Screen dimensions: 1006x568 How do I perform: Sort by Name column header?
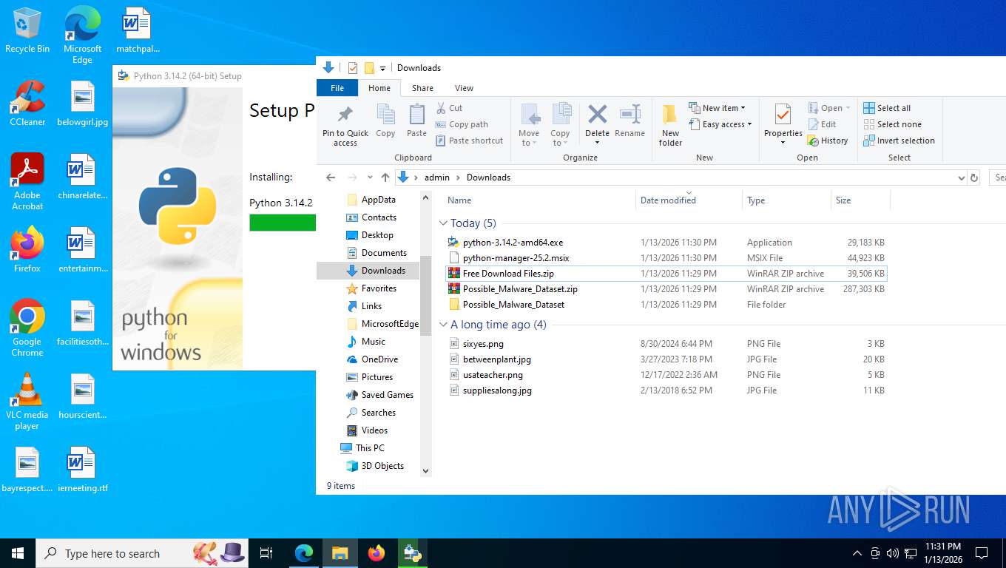pos(539,200)
